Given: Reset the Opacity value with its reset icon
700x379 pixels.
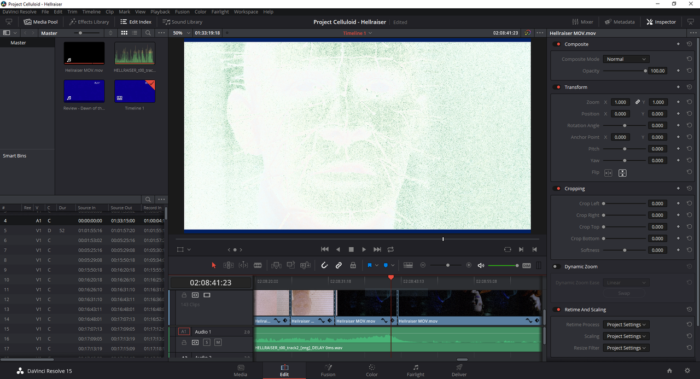Looking at the screenshot, I should click(689, 71).
